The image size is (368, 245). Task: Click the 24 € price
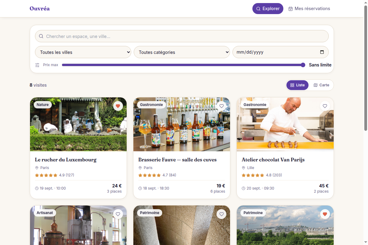[x=117, y=186]
